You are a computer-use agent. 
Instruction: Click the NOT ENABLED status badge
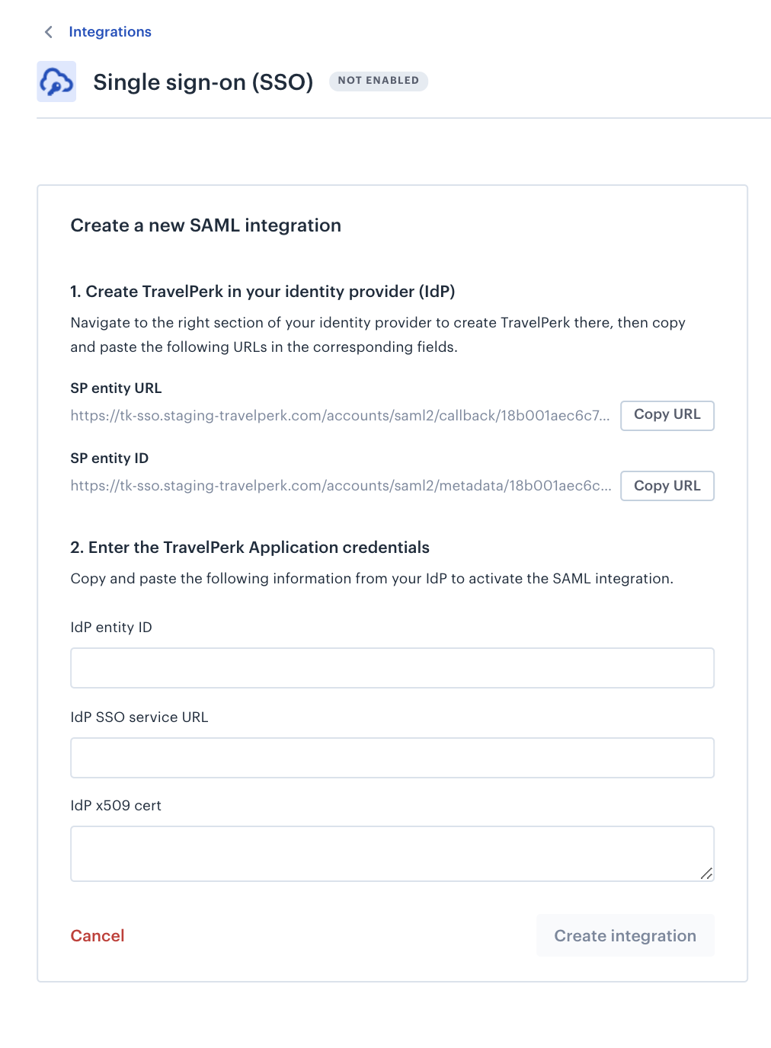pos(379,81)
